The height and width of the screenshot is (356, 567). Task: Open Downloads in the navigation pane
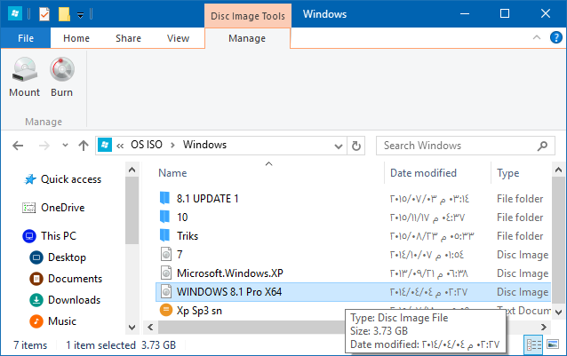tap(74, 300)
